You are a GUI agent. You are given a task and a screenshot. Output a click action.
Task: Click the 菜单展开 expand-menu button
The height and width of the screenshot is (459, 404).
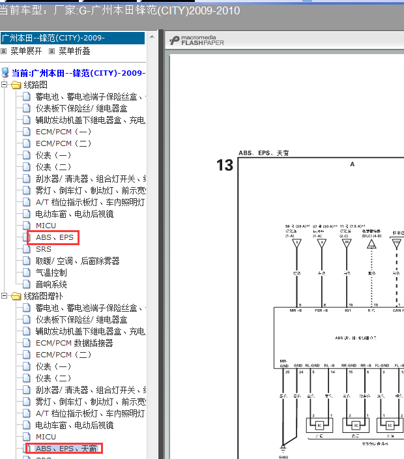[x=26, y=52]
